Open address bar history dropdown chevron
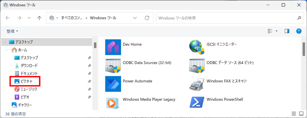This screenshot has height=118, width=307. tap(135, 18)
